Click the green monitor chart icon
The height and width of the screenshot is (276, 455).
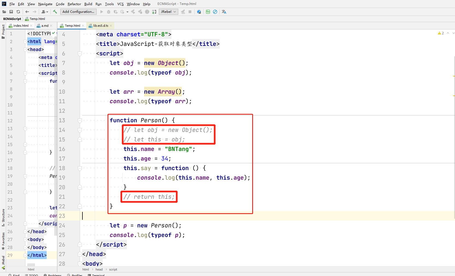coord(208,12)
